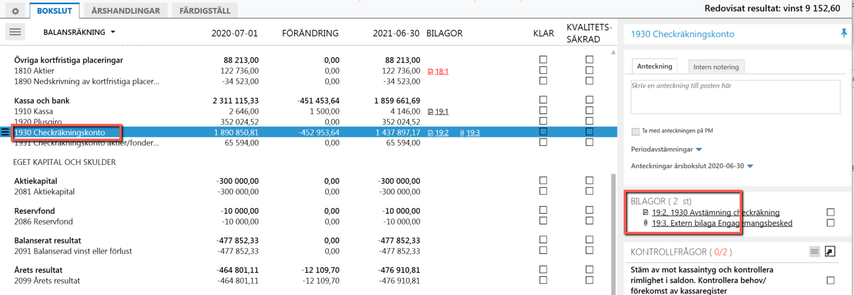This screenshot has height=295, width=854.
Task: Select the 2086 Reservfond account row
Action: pyautogui.click(x=307, y=222)
